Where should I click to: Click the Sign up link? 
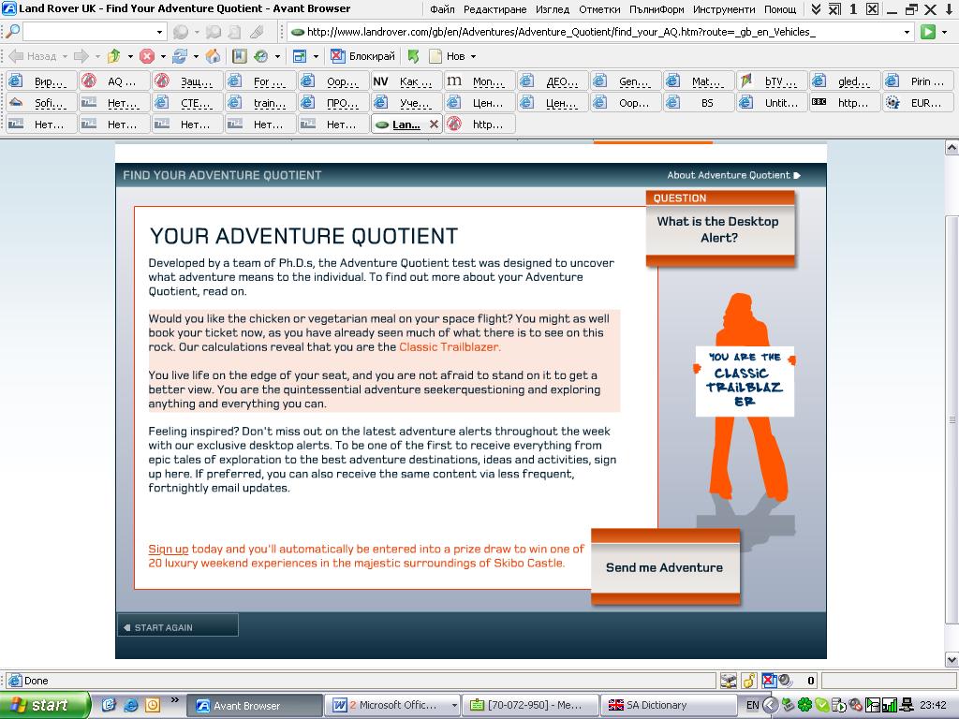(x=169, y=549)
